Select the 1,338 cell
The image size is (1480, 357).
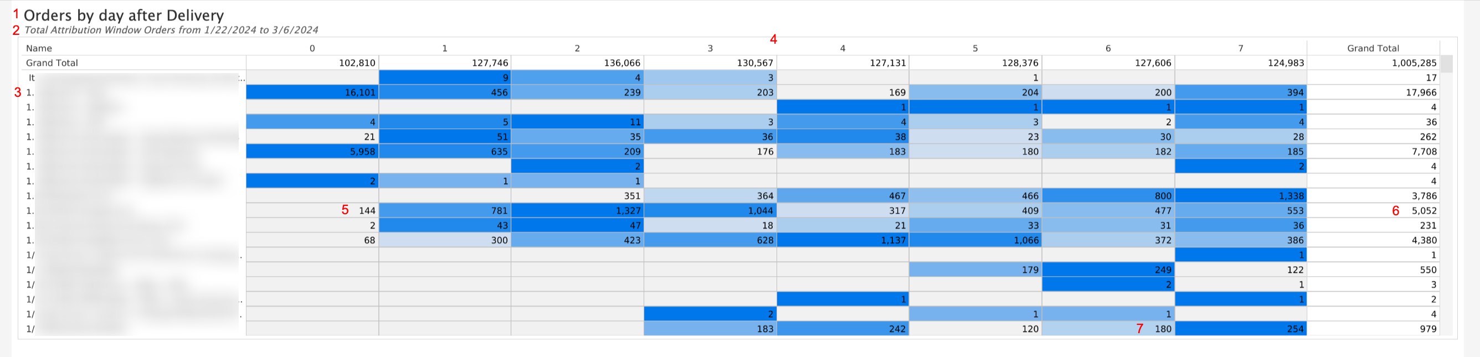click(1241, 196)
